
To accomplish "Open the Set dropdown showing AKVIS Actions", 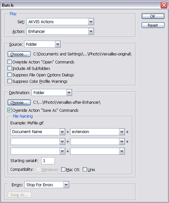I will (x=60, y=22).
